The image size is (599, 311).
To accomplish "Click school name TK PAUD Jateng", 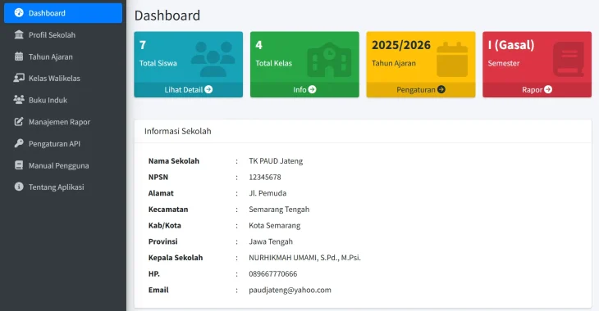I will (276, 161).
